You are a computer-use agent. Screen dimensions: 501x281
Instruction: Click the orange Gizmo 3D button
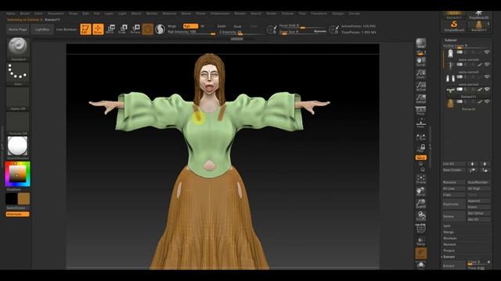(148, 30)
